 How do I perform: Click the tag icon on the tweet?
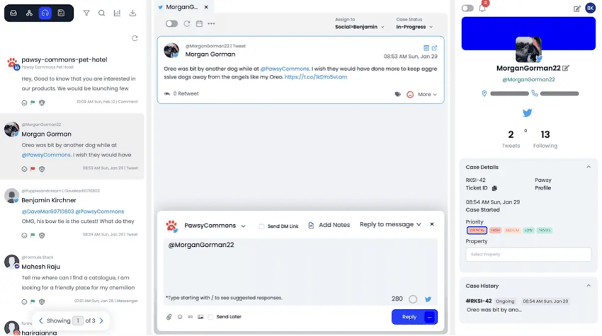click(398, 94)
